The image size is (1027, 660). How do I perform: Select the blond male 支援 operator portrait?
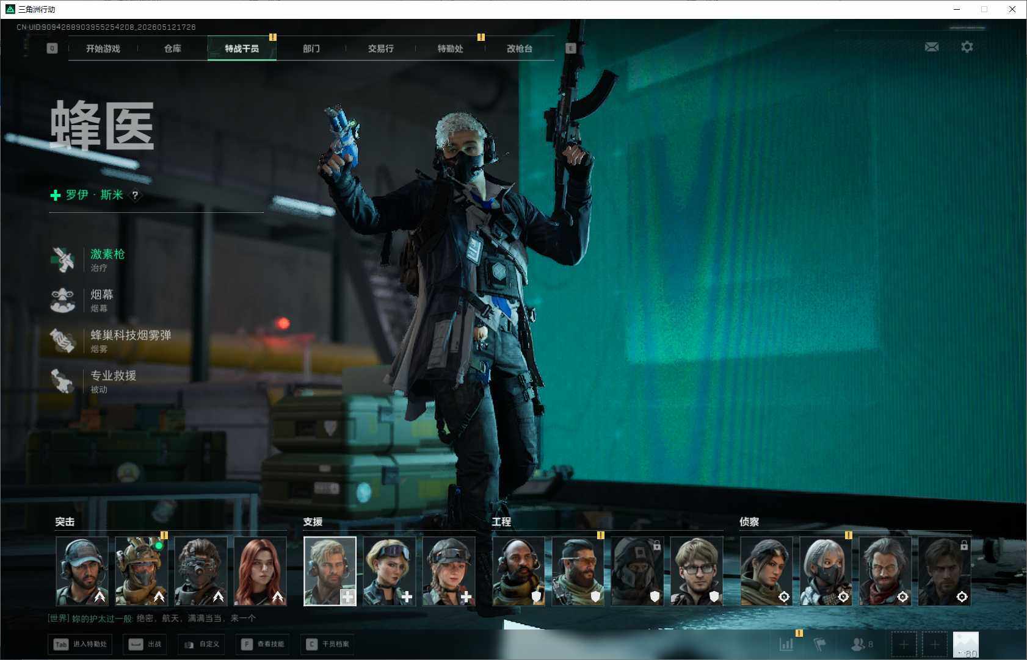[x=330, y=571]
